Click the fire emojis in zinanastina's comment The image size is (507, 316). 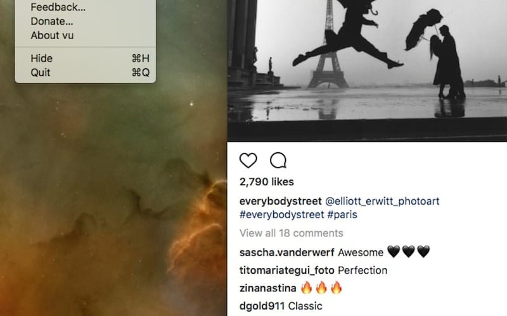[x=321, y=288]
